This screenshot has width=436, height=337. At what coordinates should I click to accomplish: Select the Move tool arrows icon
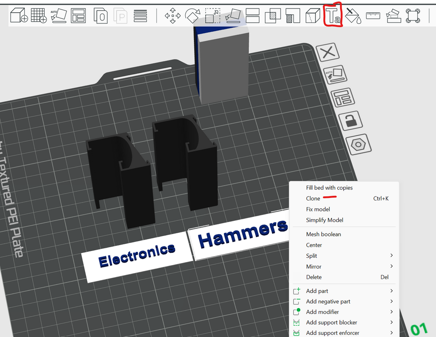point(173,16)
